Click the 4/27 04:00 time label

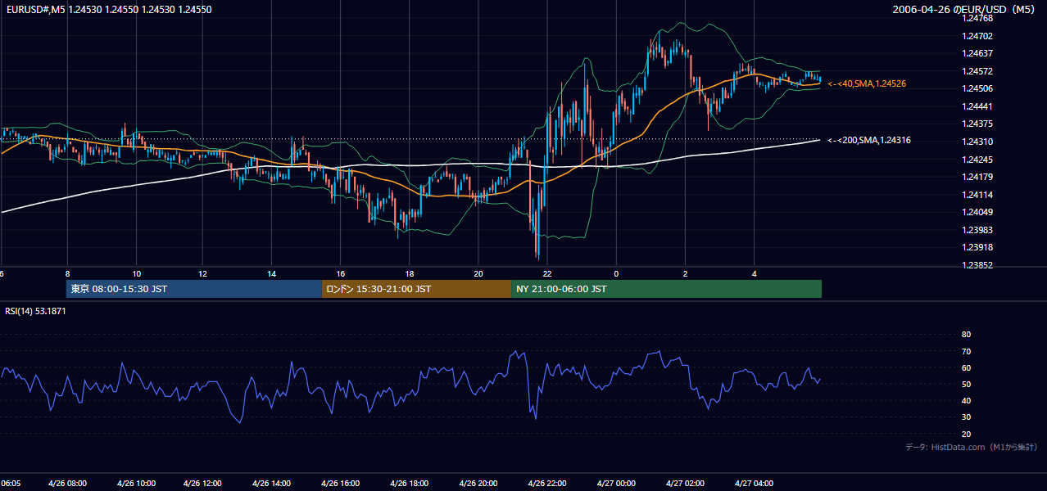coord(754,484)
